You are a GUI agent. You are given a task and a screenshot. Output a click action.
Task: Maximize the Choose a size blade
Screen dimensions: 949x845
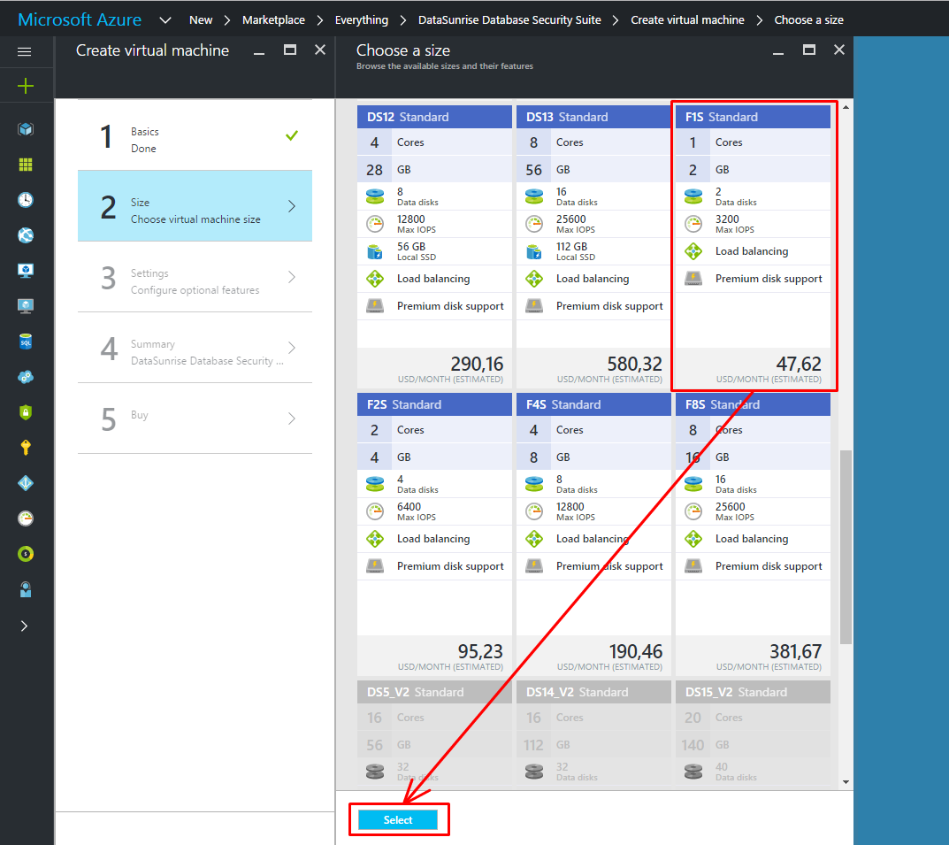[808, 50]
